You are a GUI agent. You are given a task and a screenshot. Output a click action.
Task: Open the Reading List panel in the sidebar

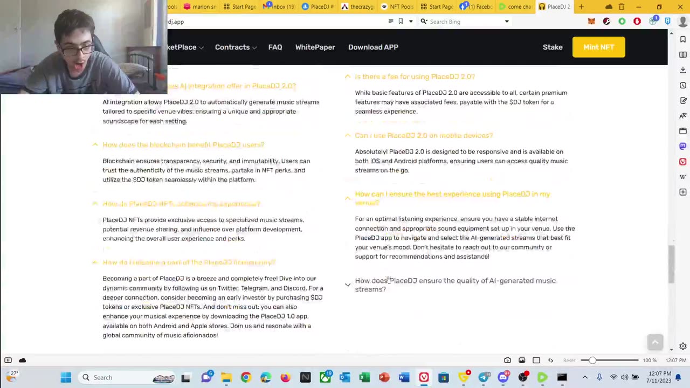click(683, 54)
